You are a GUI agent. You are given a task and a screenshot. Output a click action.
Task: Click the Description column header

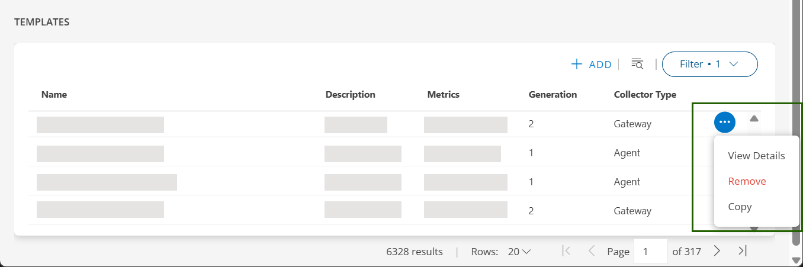click(x=350, y=95)
